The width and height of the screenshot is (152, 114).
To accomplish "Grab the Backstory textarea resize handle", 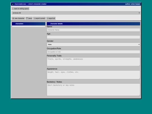I will [x=139, y=95].
